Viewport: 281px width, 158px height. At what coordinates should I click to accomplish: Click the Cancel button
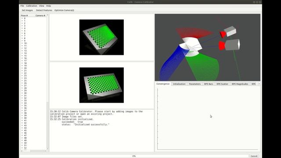point(254,156)
